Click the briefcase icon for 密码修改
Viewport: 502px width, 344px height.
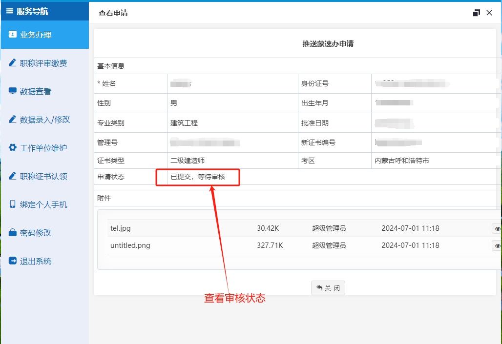13,233
